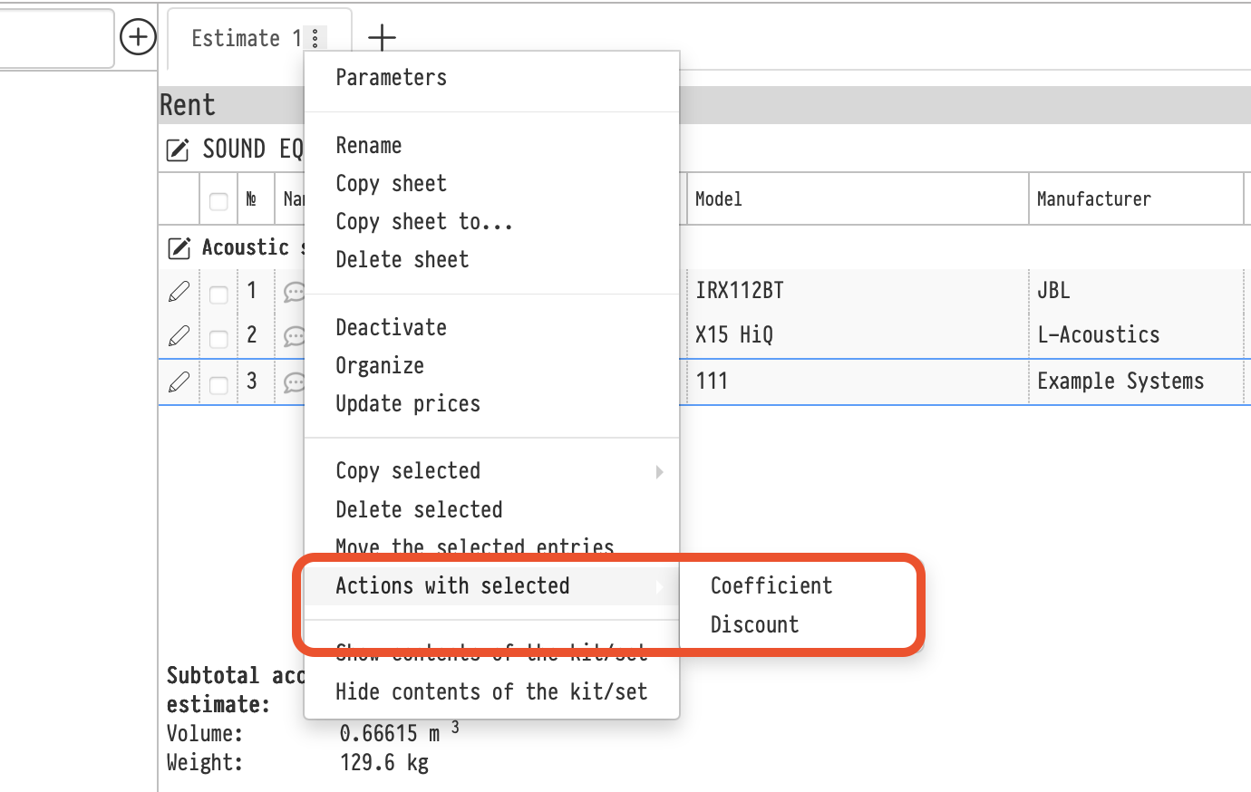
Task: Open the comment bubble on row 1
Action: (x=294, y=292)
